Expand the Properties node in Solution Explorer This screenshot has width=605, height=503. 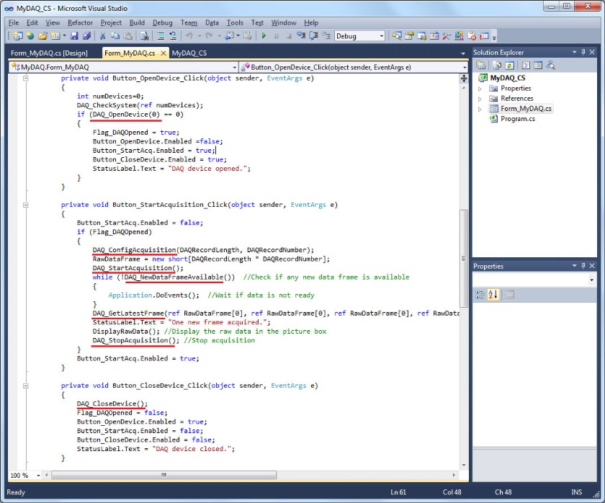(480, 89)
